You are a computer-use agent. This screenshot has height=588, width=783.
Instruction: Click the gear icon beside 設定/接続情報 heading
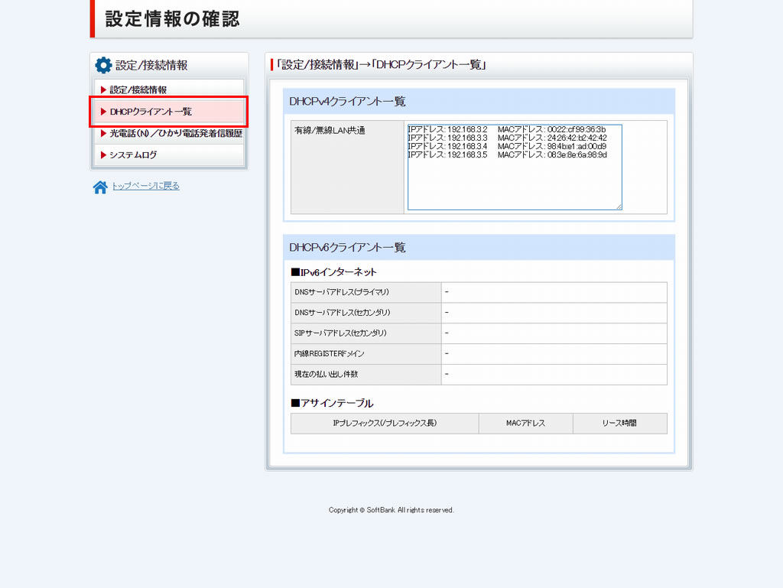pos(103,65)
